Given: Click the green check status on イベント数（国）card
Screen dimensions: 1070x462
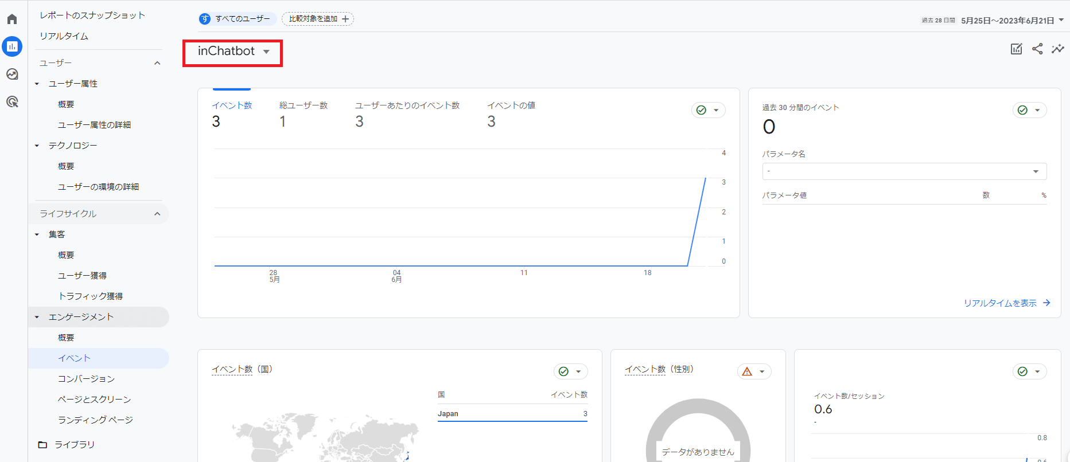Looking at the screenshot, I should tap(563, 371).
